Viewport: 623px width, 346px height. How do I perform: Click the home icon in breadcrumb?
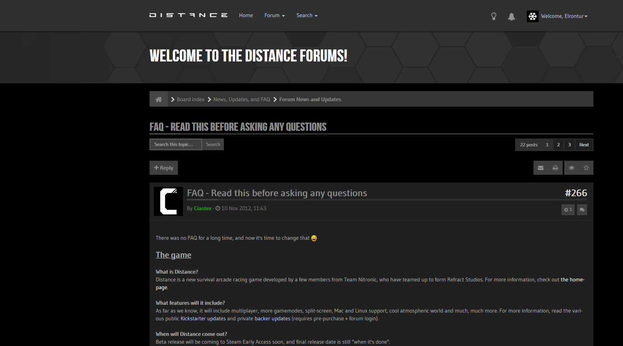(x=158, y=99)
